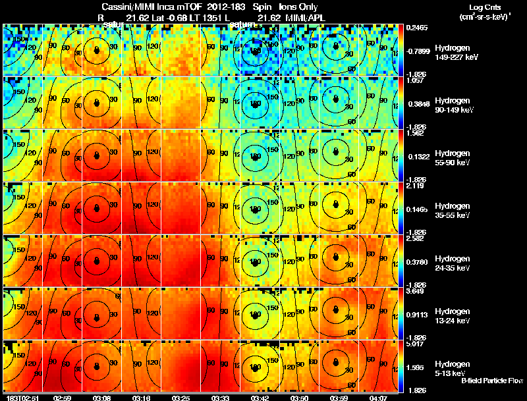This screenshot has height=401, width=527.
Task: Click the color bar beside Hydrogen 13-24 keV
Action: (x=401, y=313)
